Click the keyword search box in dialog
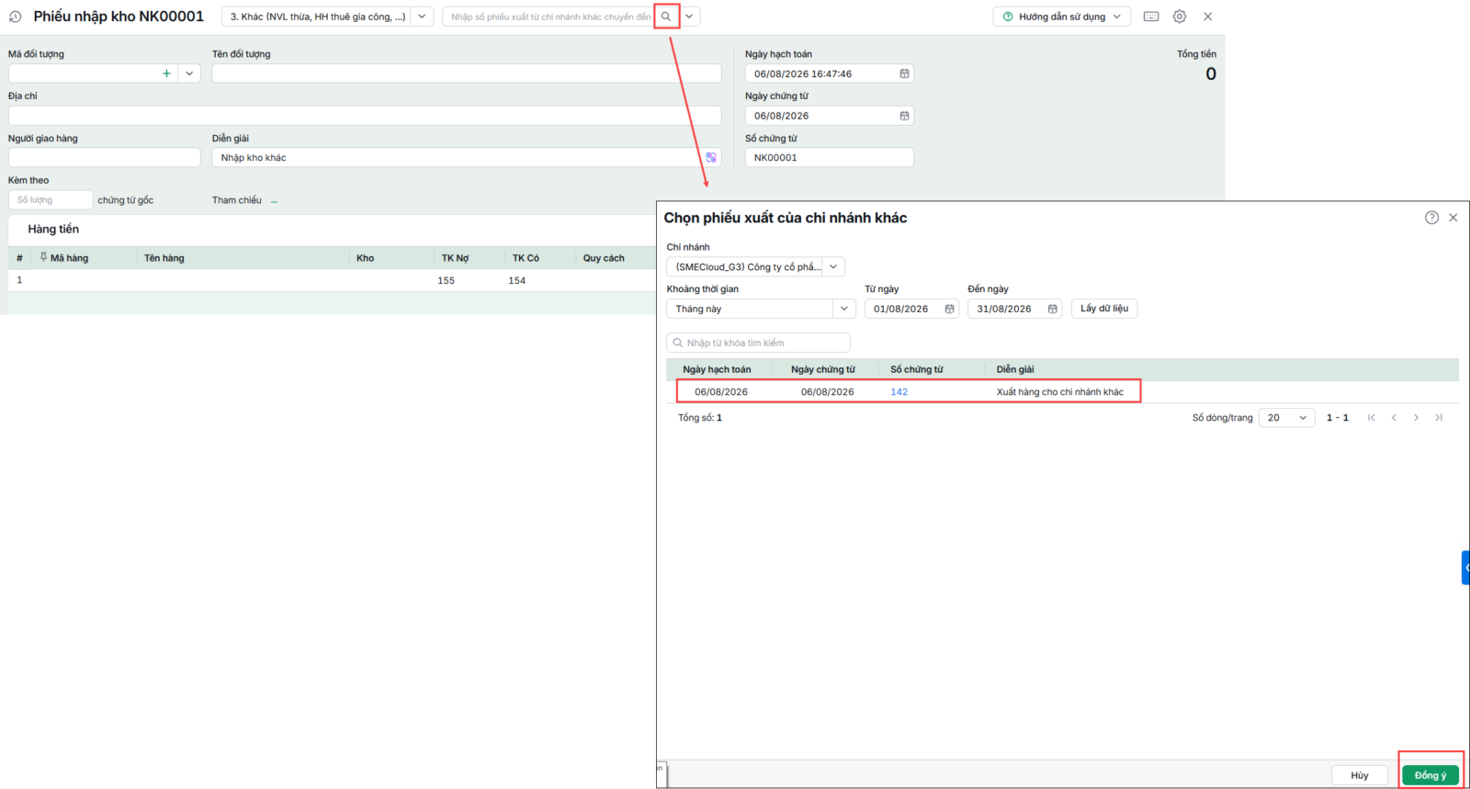This screenshot has width=1470, height=789. tap(758, 343)
